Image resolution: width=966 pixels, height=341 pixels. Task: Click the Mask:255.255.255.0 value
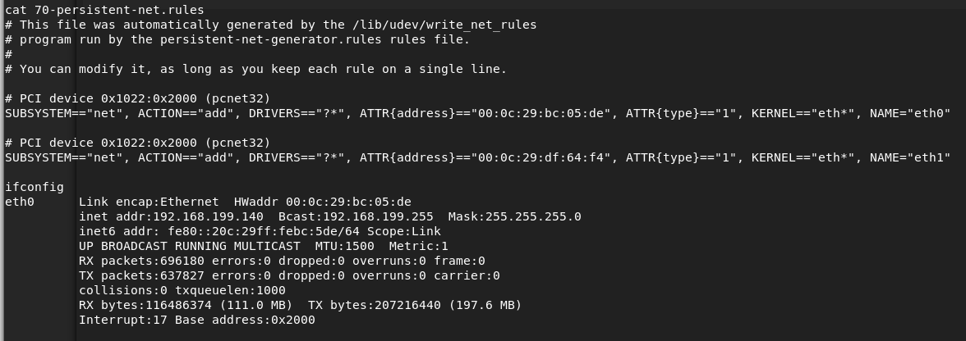click(514, 216)
